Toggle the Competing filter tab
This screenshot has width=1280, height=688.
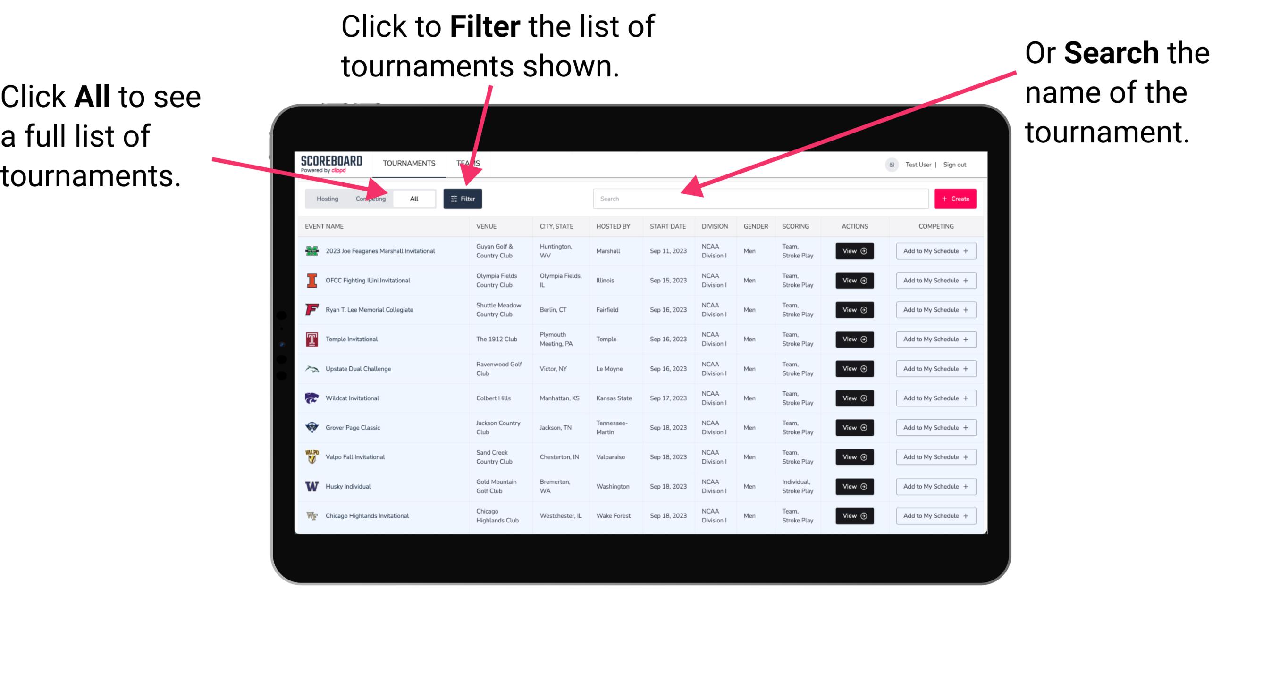click(369, 198)
